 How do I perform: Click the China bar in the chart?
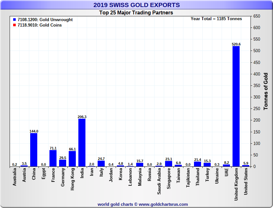(x=34, y=150)
